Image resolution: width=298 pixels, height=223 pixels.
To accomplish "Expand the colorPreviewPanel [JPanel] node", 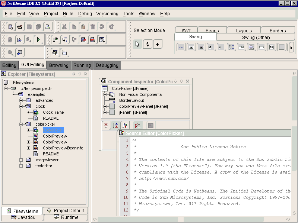I will tap(105, 106).
